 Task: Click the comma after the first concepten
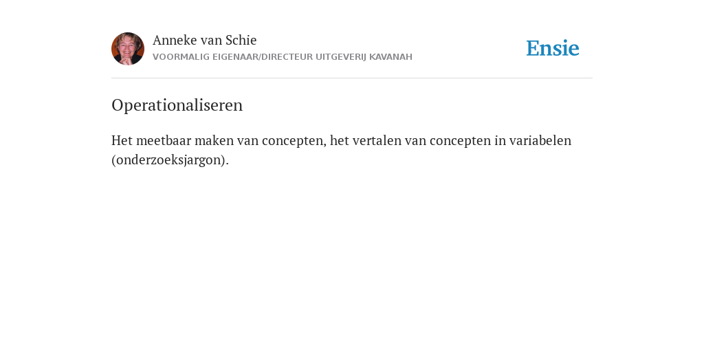pyautogui.click(x=324, y=145)
